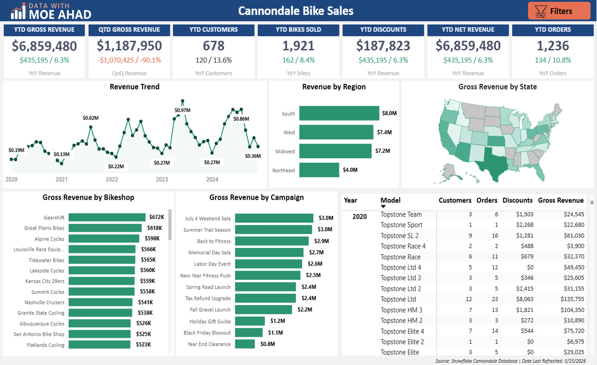Select the July 4 Weekend Sale campaign bar
Screen dimensions: 597x365
click(x=274, y=218)
